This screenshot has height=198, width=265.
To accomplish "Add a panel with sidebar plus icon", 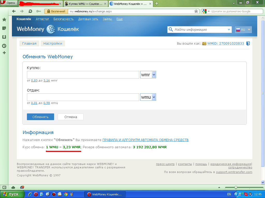I will click(4, 53).
